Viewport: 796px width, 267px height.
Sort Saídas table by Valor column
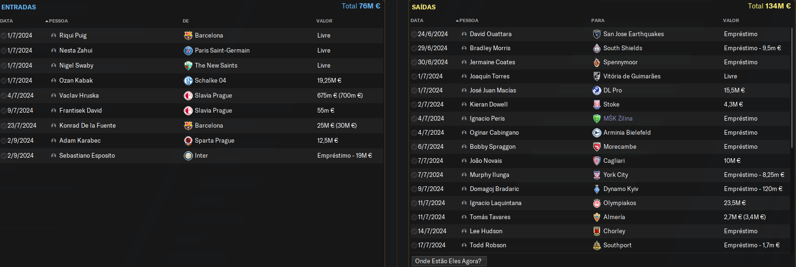(x=731, y=21)
